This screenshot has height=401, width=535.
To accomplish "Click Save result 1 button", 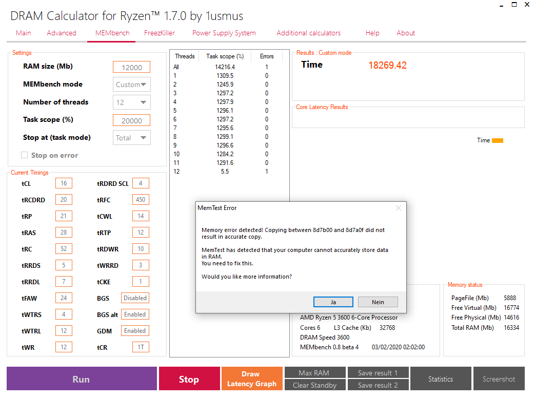I will click(378, 373).
